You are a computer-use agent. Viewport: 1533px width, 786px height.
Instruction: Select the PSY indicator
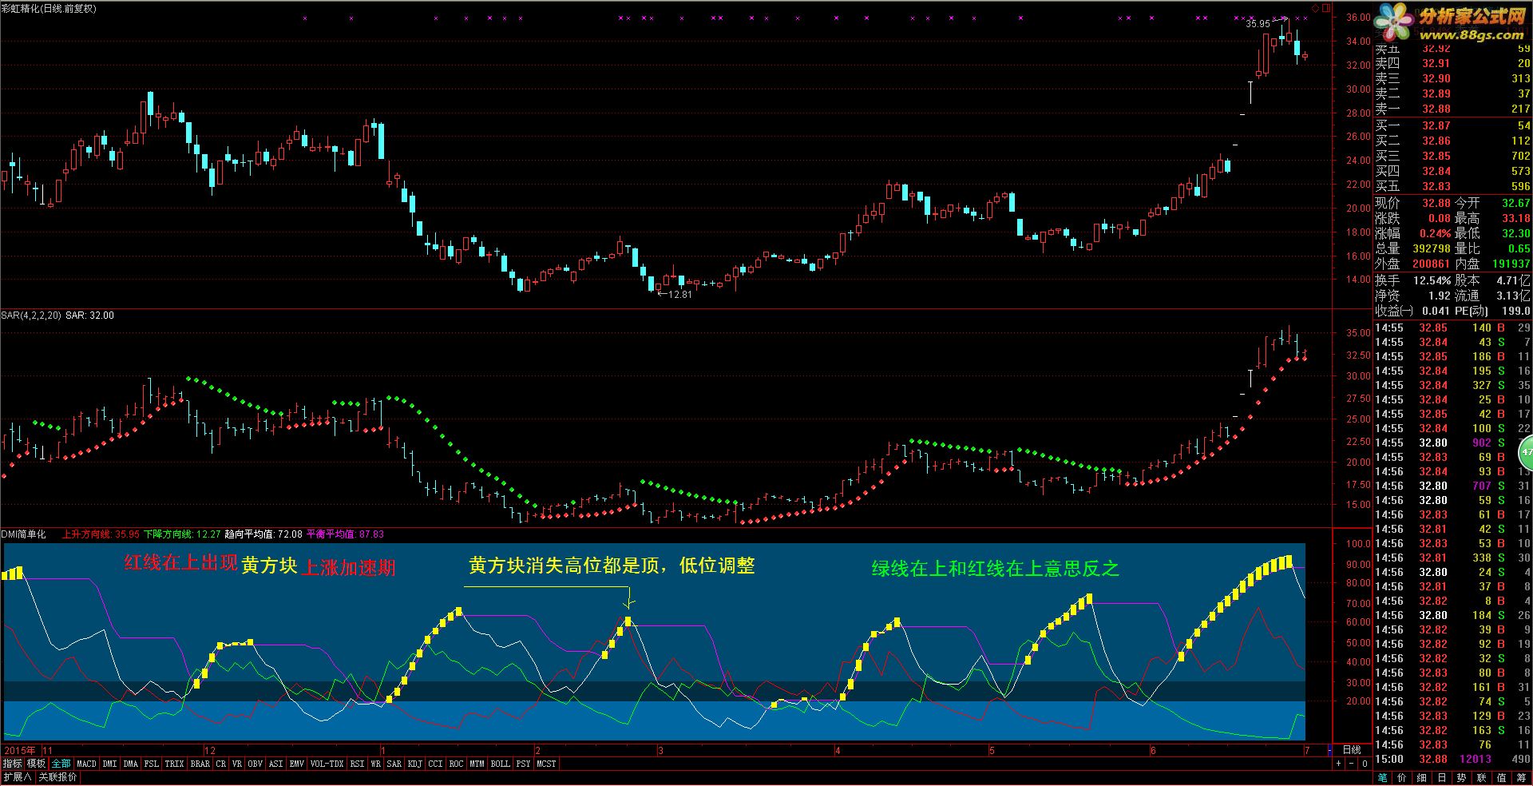(x=523, y=764)
